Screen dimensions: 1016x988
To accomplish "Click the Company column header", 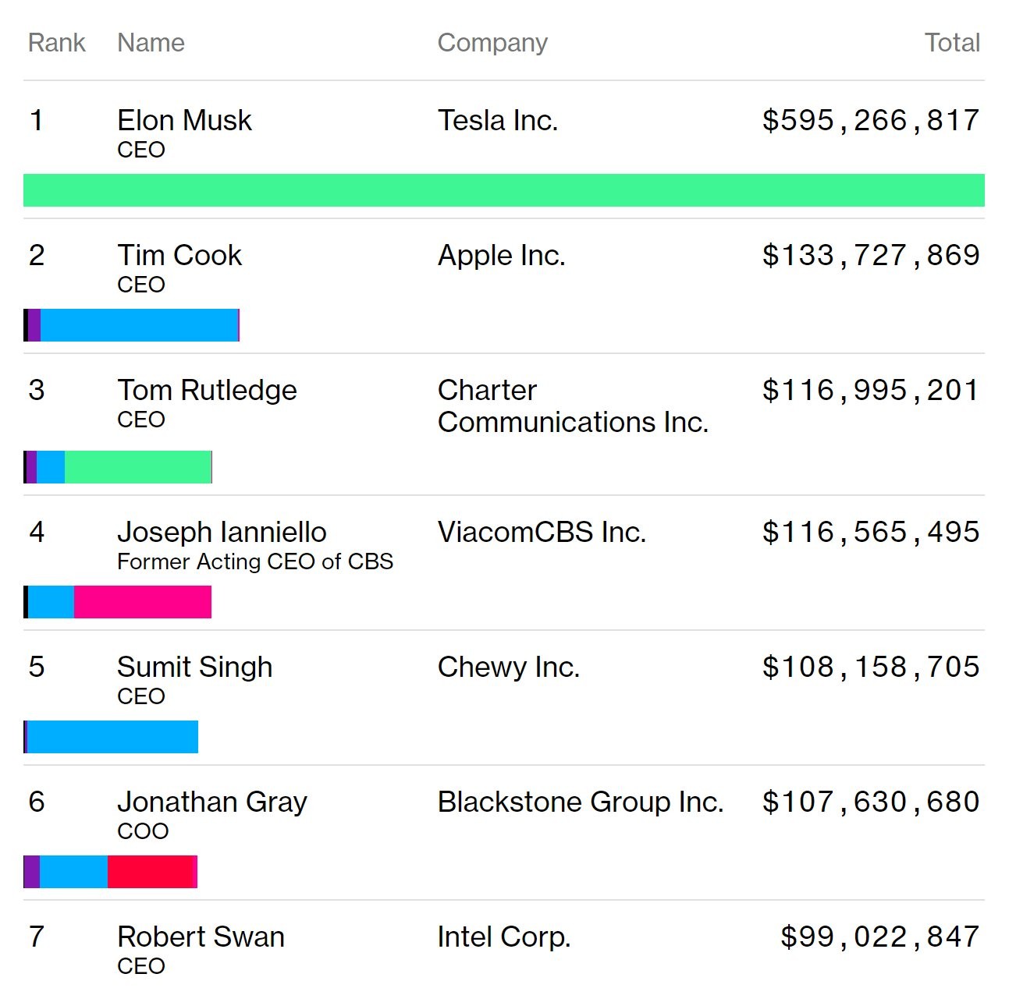I will 492,43.
